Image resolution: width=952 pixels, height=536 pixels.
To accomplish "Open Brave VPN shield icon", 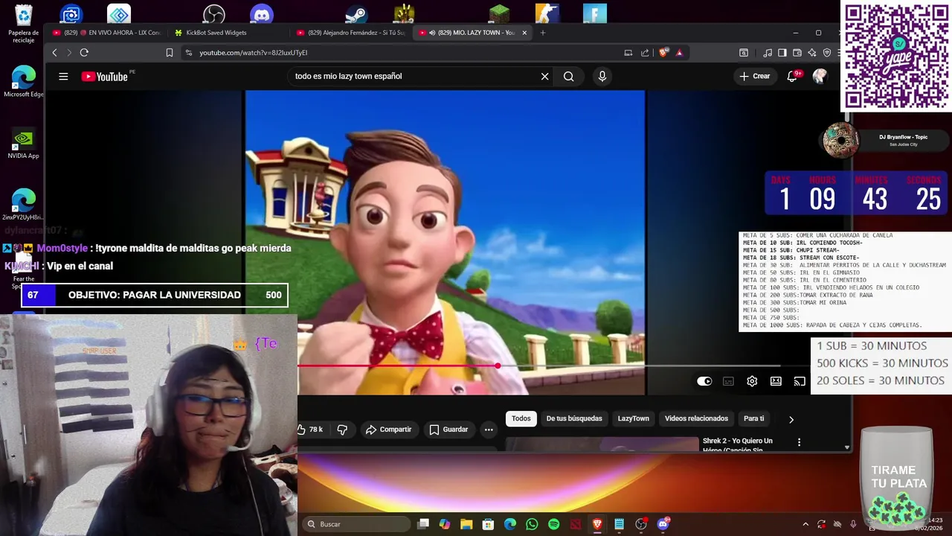I will point(827,52).
